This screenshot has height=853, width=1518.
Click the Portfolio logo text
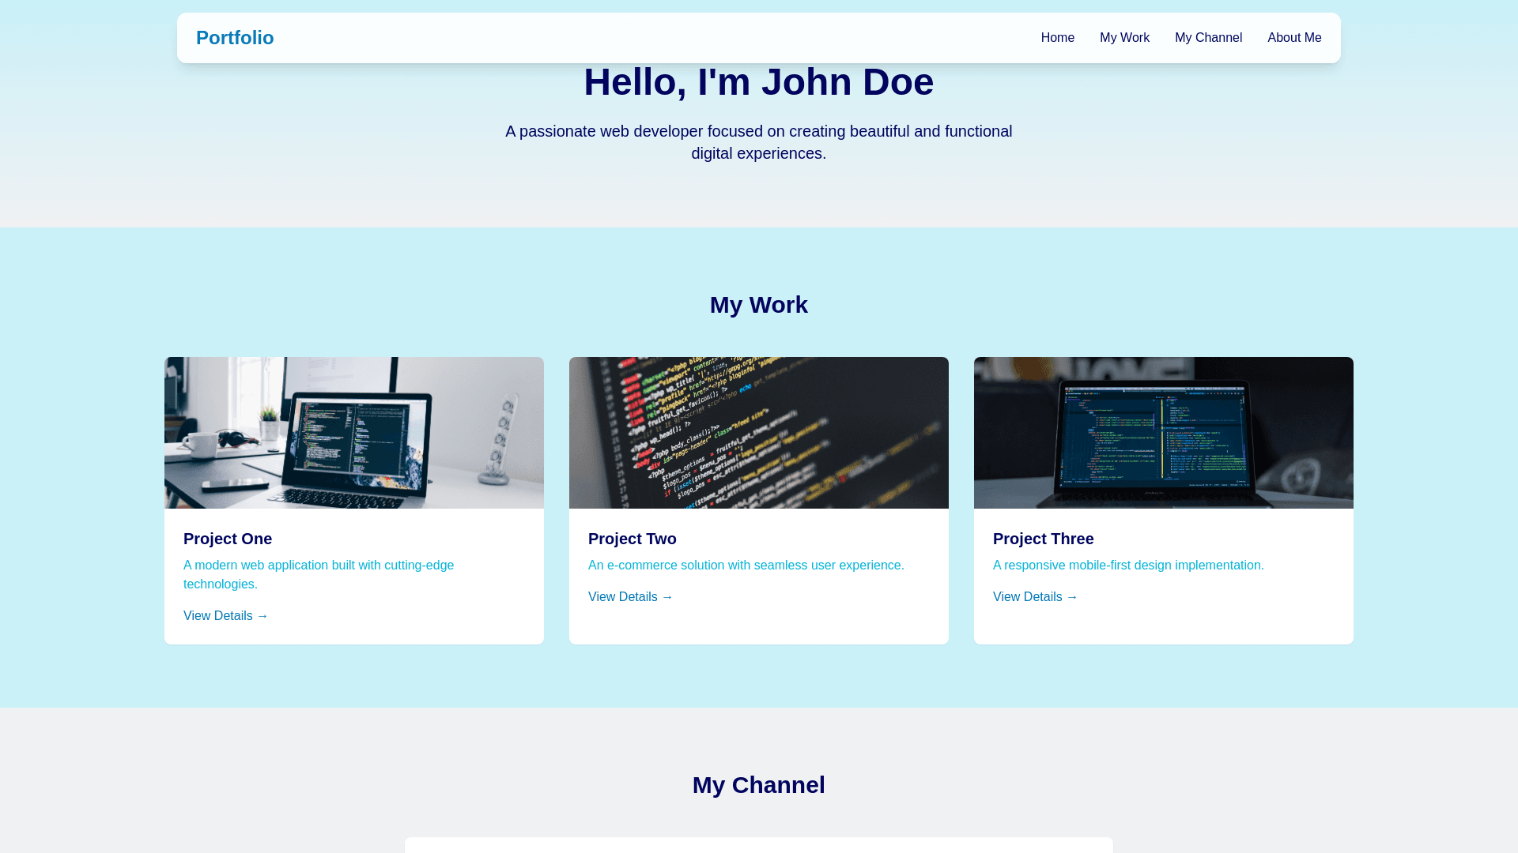[235, 38]
